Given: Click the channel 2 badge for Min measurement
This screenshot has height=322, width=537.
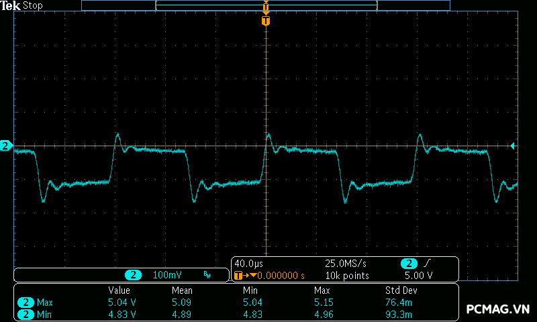Looking at the screenshot, I should pos(26,313).
